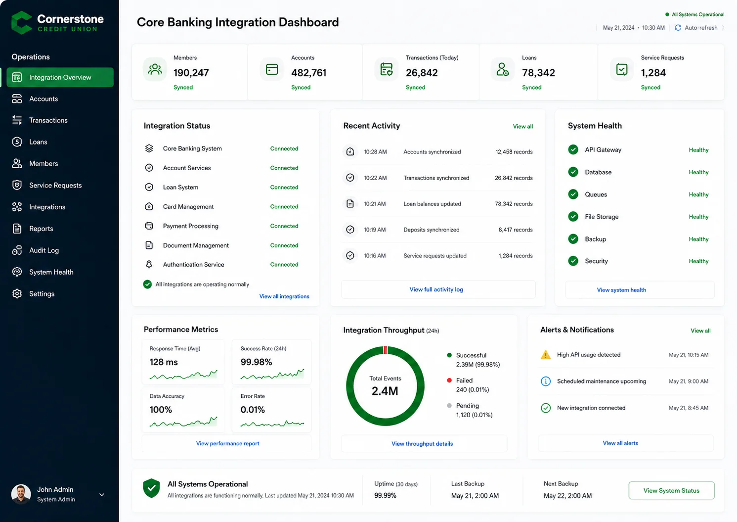This screenshot has height=522, width=737.
Task: Open View throughput details
Action: (424, 444)
